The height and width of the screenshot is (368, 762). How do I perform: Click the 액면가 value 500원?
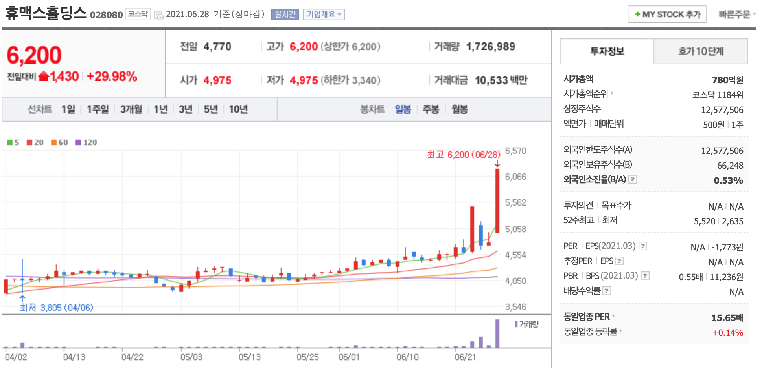point(714,125)
